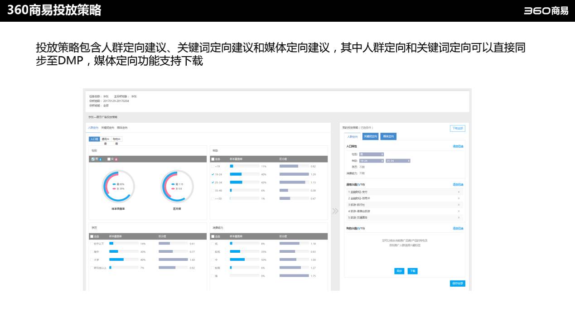
Task: Delete interest item 3 旅游-旅行社
Action: (x=459, y=205)
